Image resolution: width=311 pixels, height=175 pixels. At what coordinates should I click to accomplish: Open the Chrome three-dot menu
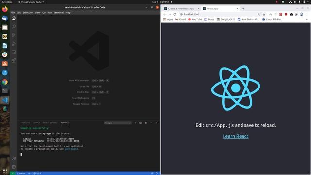pos(307,14)
